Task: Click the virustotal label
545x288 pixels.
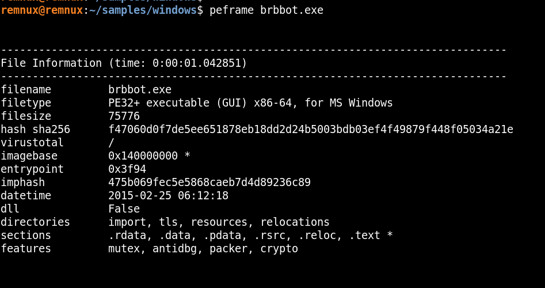Action: pos(32,143)
